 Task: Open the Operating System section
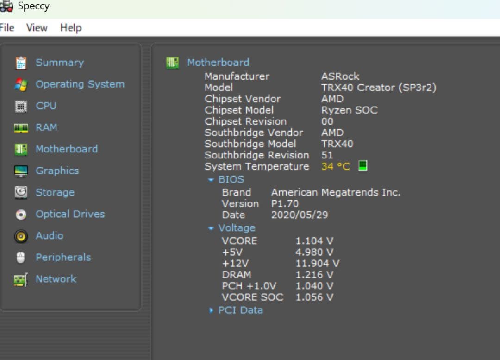coord(80,84)
